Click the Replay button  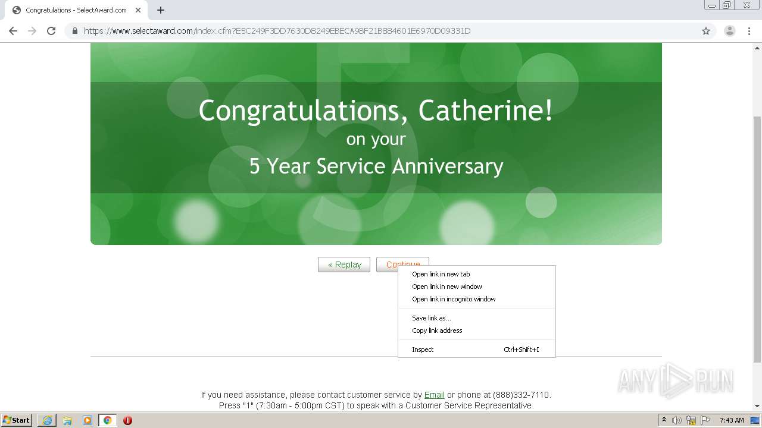(344, 265)
